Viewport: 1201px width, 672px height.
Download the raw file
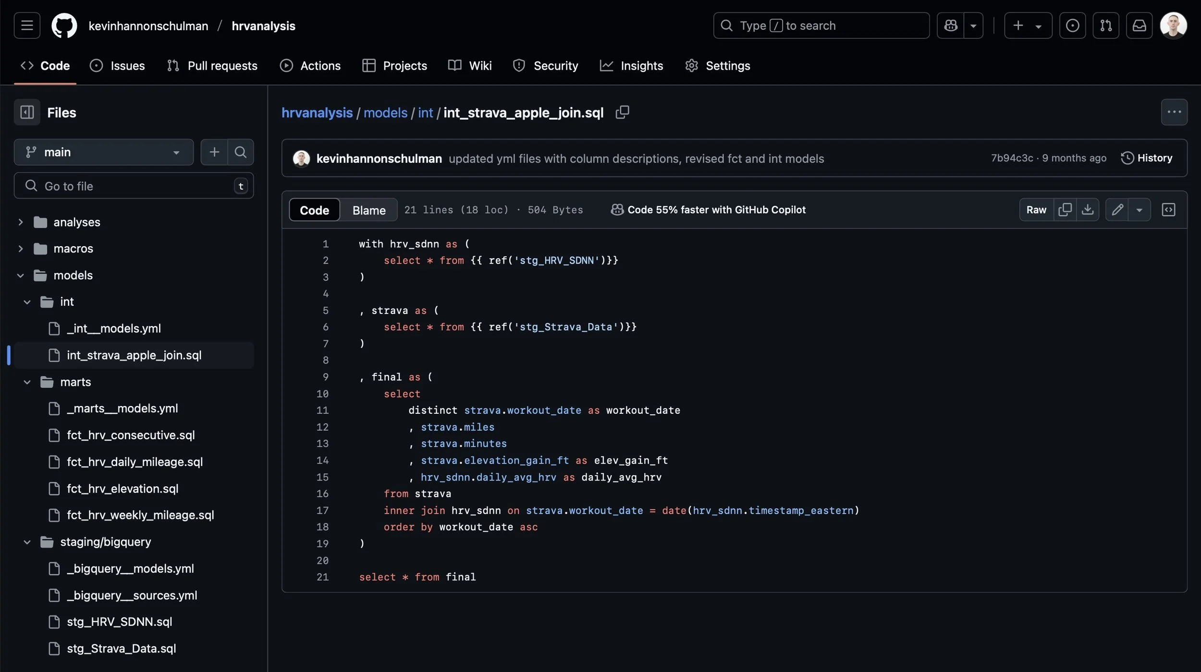pos(1088,210)
